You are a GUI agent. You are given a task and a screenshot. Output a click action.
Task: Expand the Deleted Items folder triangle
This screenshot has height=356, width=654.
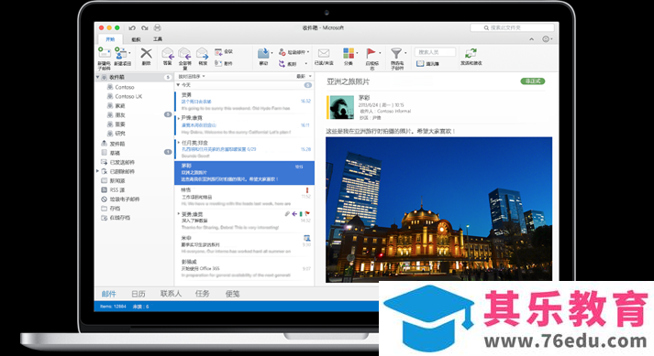[x=97, y=171]
